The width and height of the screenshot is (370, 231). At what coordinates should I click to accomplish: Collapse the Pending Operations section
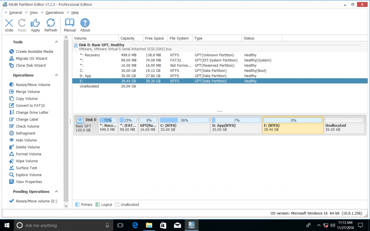pyautogui.click(x=56, y=191)
